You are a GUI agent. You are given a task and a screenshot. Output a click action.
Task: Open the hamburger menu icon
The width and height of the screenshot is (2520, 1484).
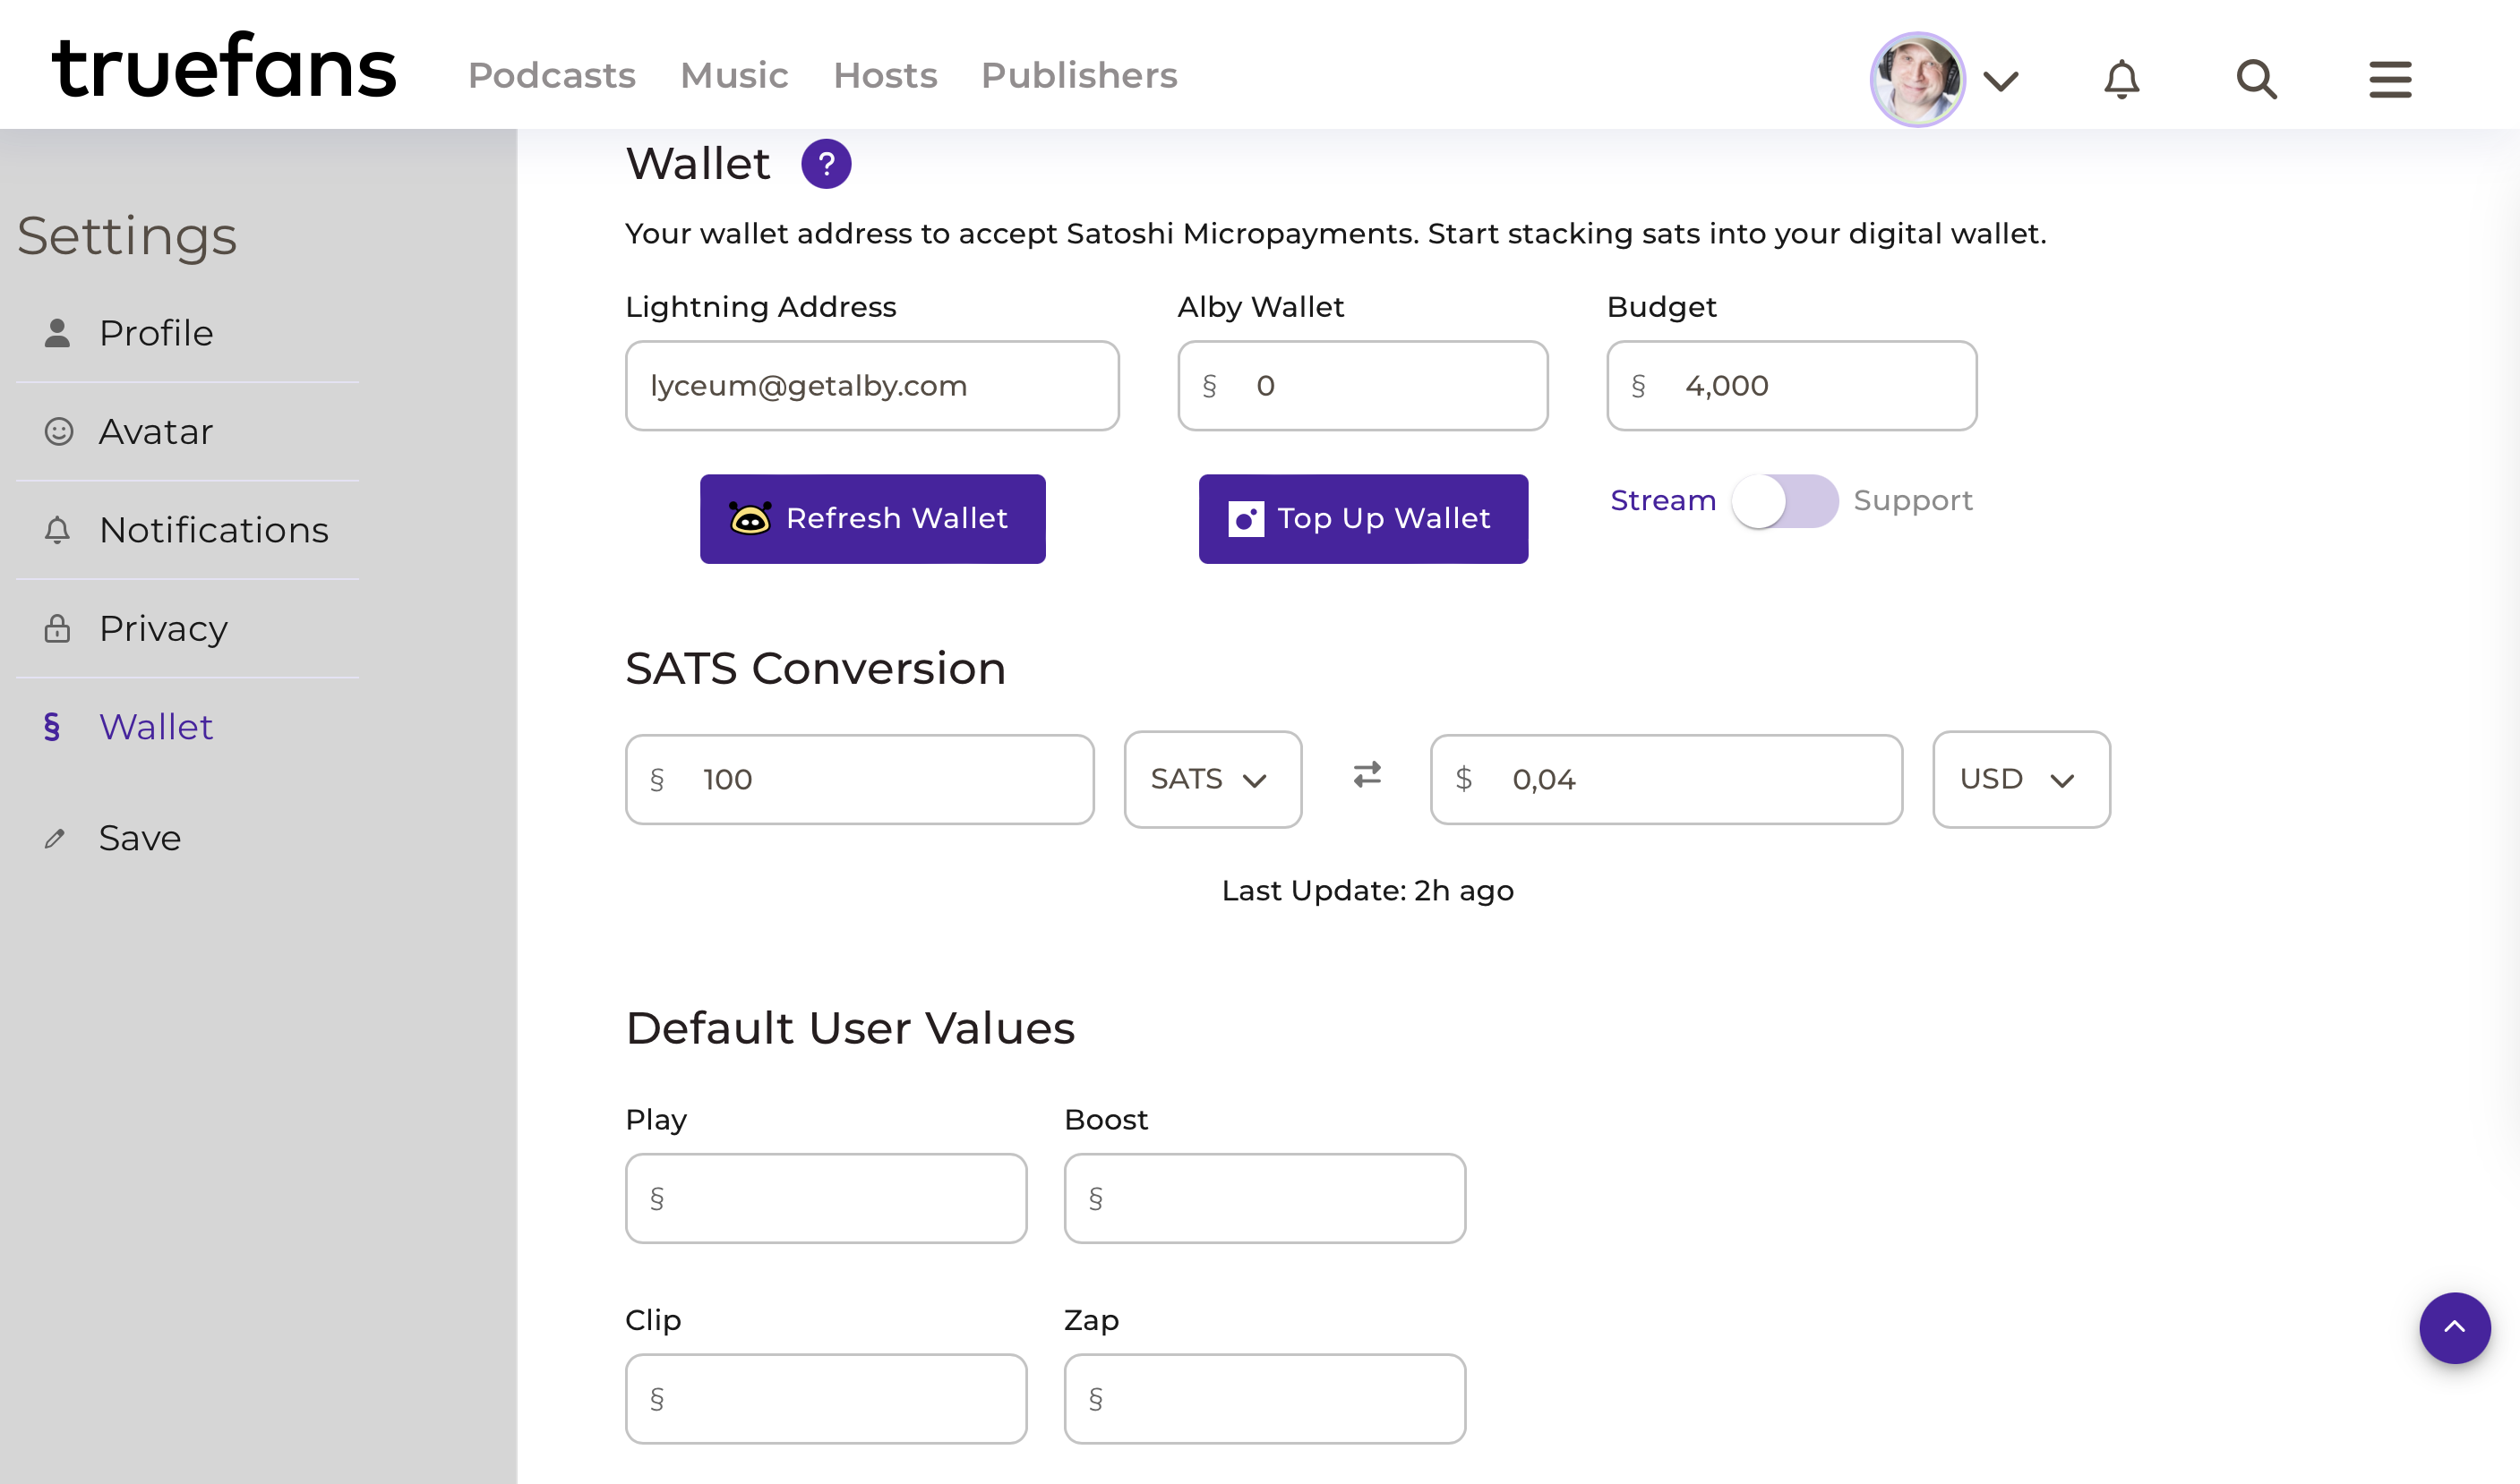[x=2389, y=78]
